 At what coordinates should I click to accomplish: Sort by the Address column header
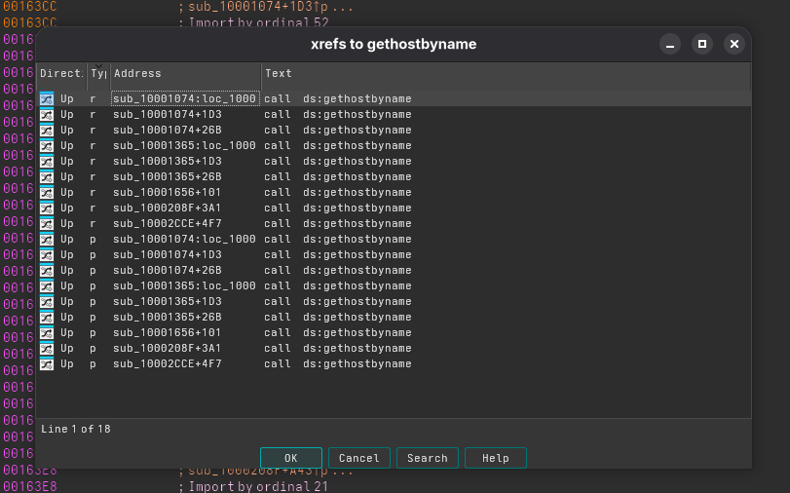point(185,74)
